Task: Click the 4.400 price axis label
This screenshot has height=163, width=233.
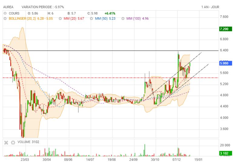Action: pos(224,106)
